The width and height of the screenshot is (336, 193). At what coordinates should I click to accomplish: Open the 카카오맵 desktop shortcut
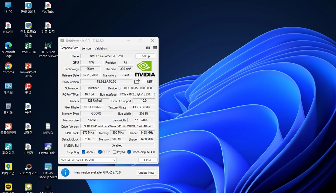pyautogui.click(x=8, y=169)
